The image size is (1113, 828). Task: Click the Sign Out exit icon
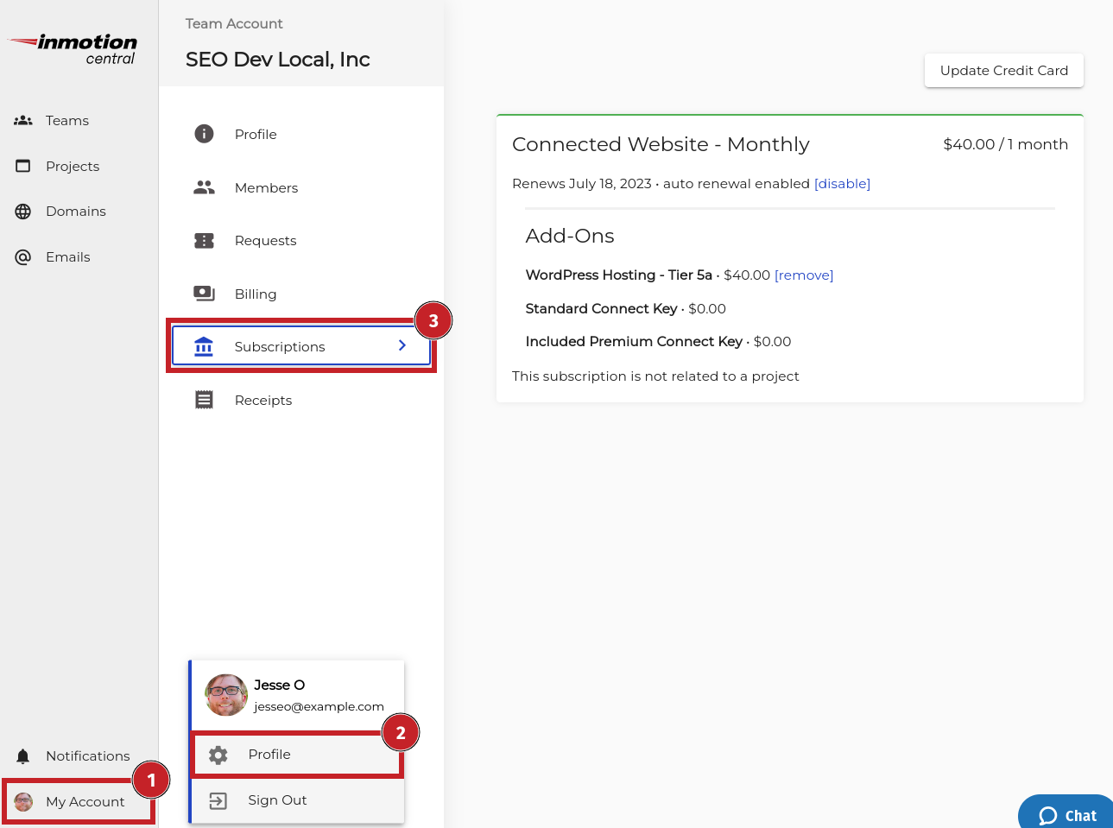218,800
